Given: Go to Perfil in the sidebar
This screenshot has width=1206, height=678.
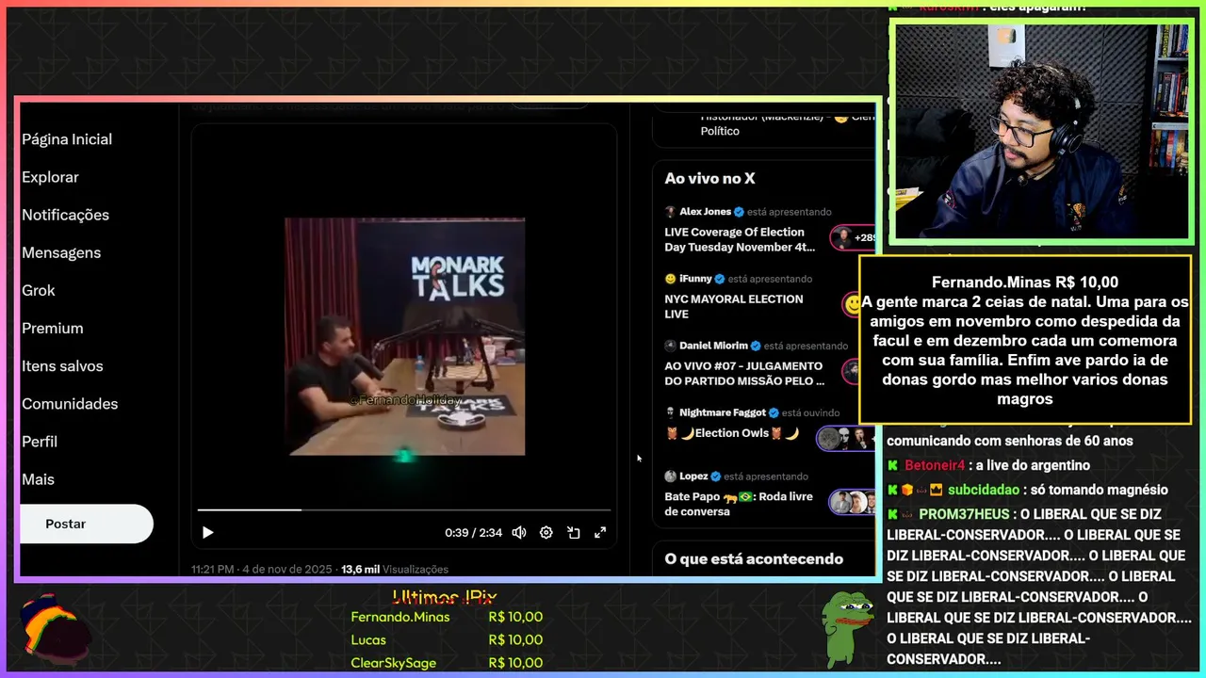Looking at the screenshot, I should 40,441.
